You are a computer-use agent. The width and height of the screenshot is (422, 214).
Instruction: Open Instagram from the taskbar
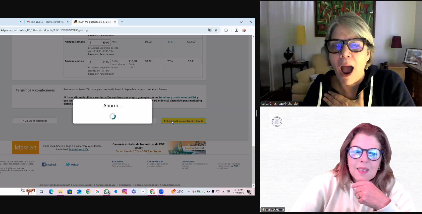[x=125, y=192]
